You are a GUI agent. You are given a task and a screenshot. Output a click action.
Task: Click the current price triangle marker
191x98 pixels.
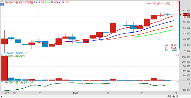180,15
